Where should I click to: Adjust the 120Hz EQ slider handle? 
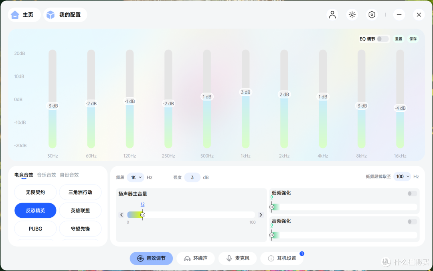(x=130, y=101)
